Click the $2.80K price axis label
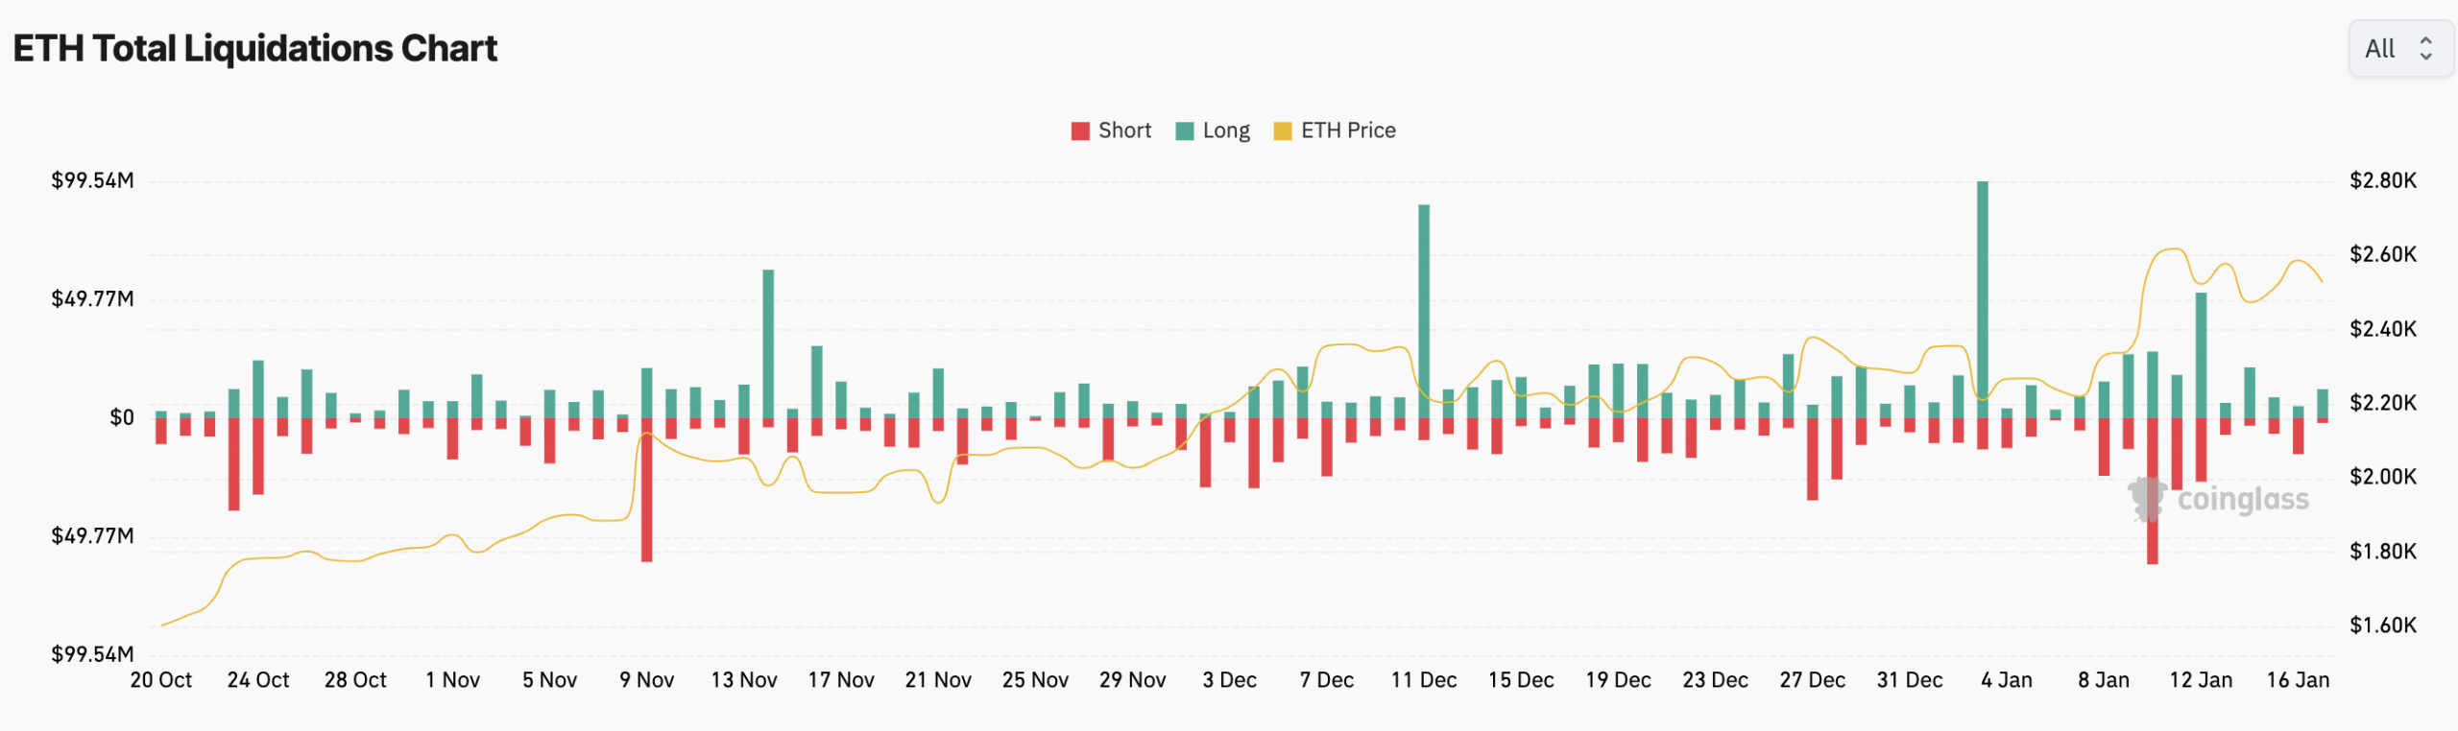 2382,180
